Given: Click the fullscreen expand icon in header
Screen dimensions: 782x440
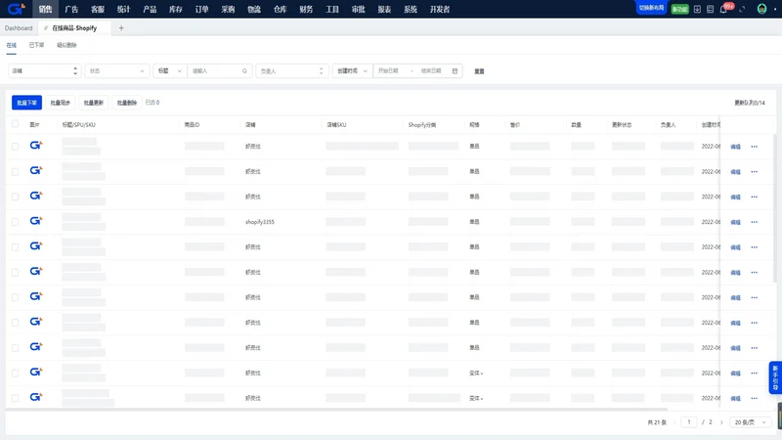Looking at the screenshot, I should tap(743, 9).
